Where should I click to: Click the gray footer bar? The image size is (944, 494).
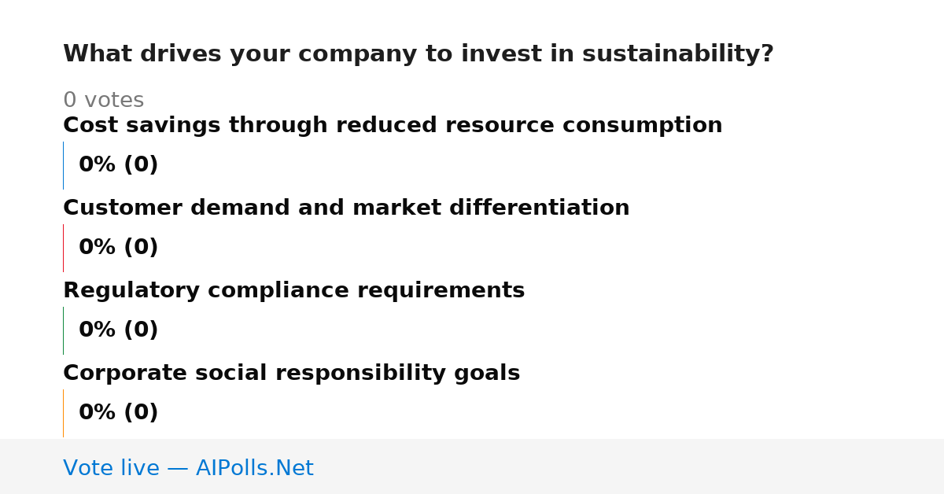tap(472, 466)
